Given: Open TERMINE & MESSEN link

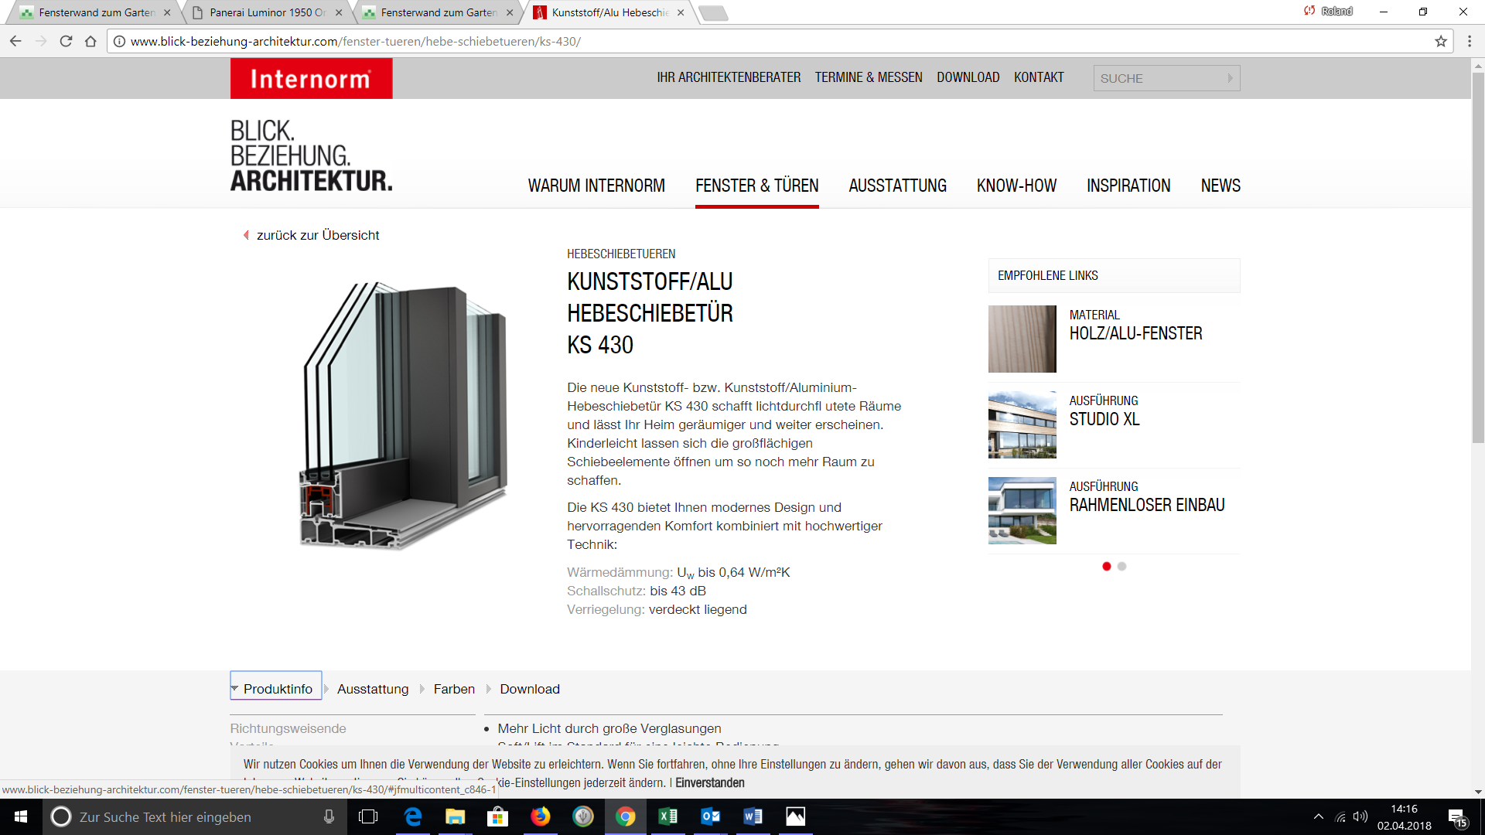Looking at the screenshot, I should [869, 77].
